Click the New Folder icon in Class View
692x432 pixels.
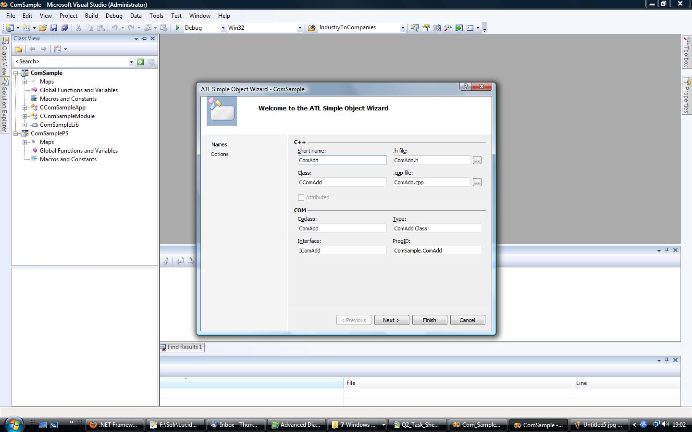click(18, 48)
